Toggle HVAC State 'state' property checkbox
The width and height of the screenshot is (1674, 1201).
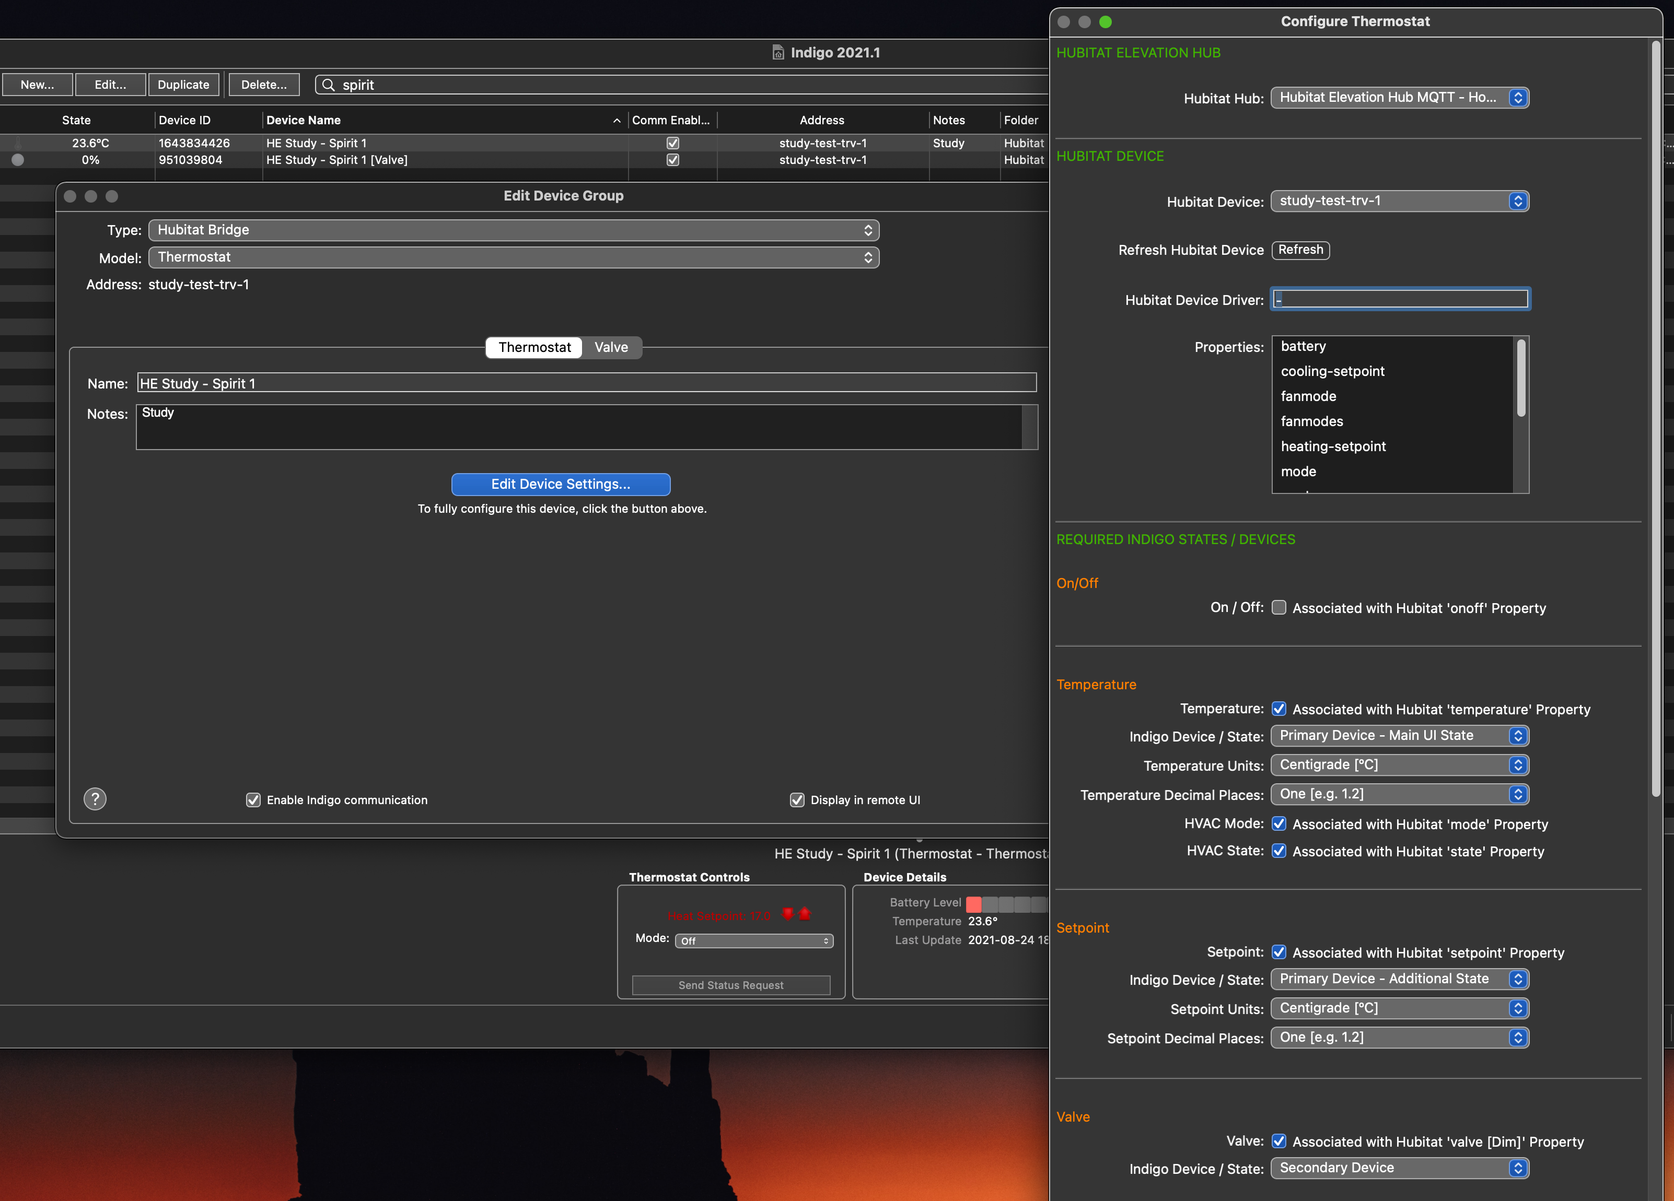(1279, 851)
